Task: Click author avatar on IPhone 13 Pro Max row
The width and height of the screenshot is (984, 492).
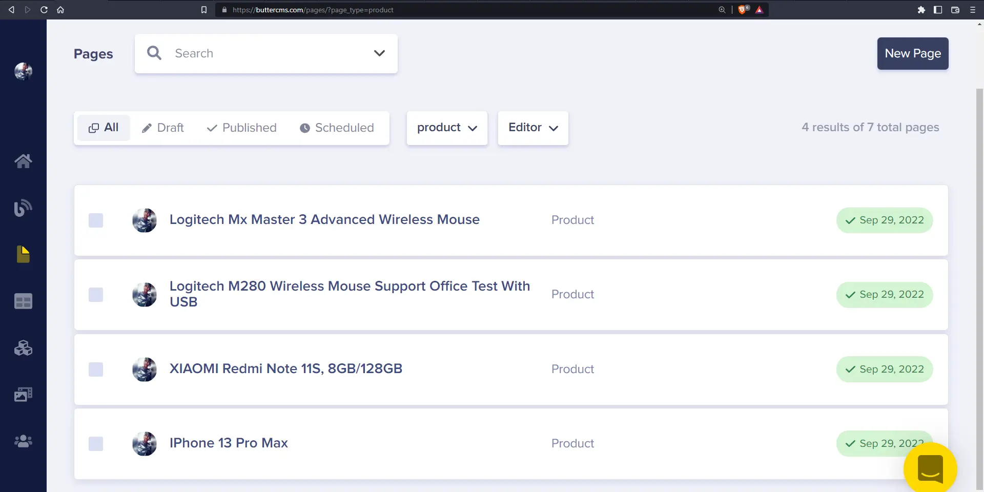Action: 145,444
